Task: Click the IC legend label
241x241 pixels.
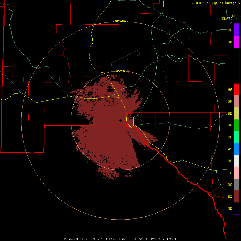Action: [230, 173]
